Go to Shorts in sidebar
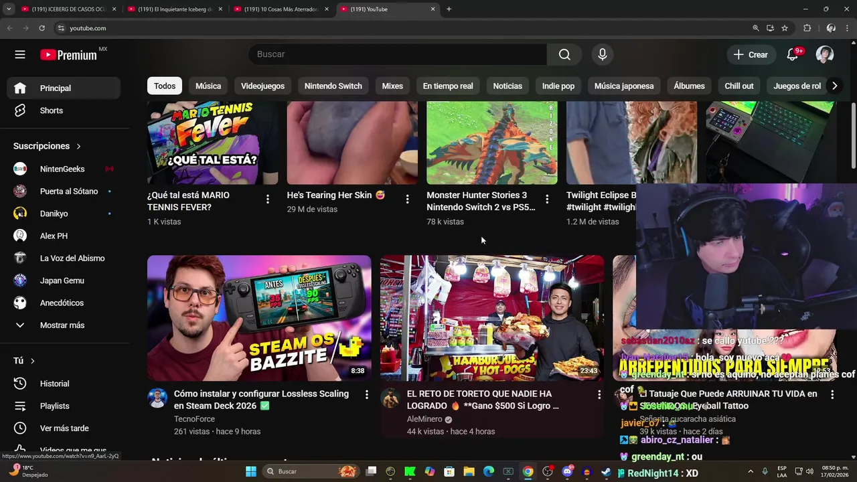The height and width of the screenshot is (482, 857). pos(64,110)
